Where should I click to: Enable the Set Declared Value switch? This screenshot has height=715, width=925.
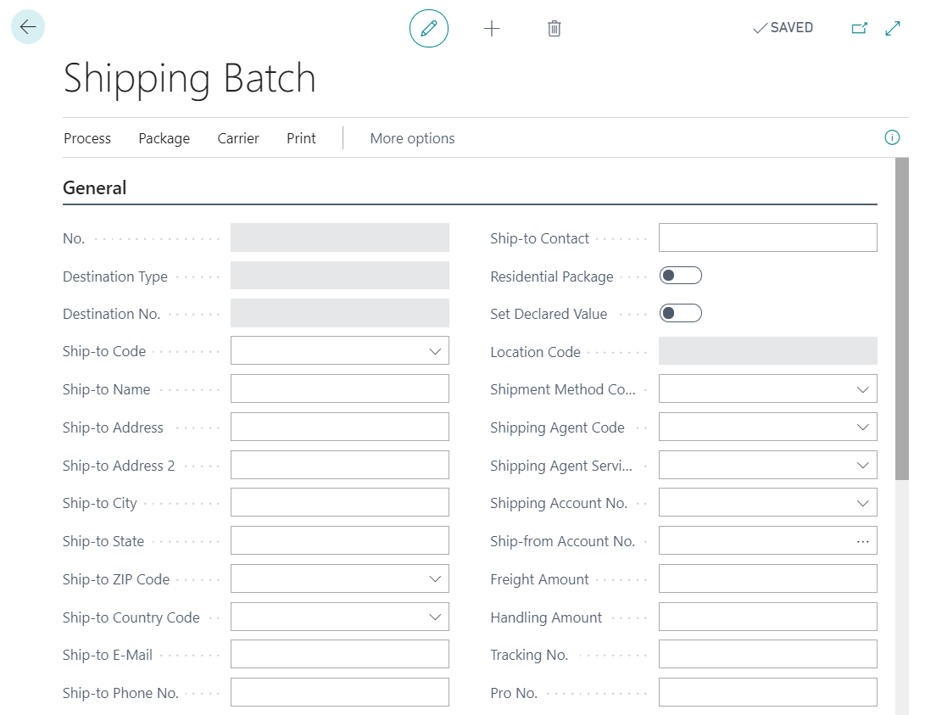(681, 314)
